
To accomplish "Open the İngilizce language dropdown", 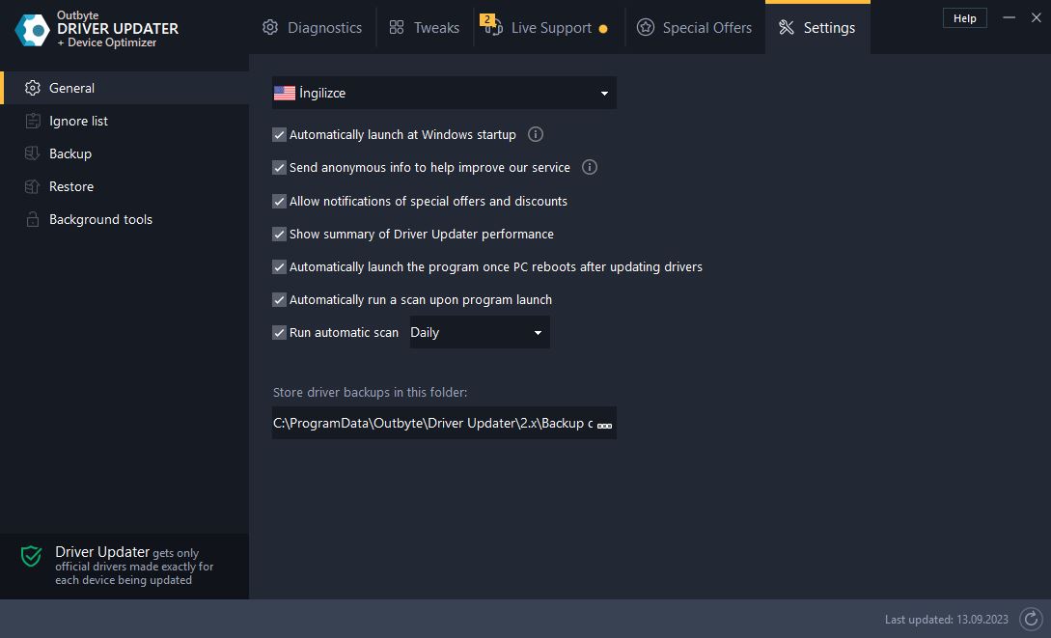I will click(444, 94).
